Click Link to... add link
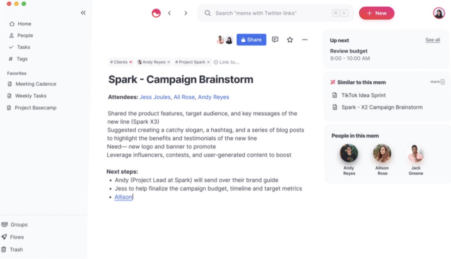451x259 pixels. coord(226,62)
